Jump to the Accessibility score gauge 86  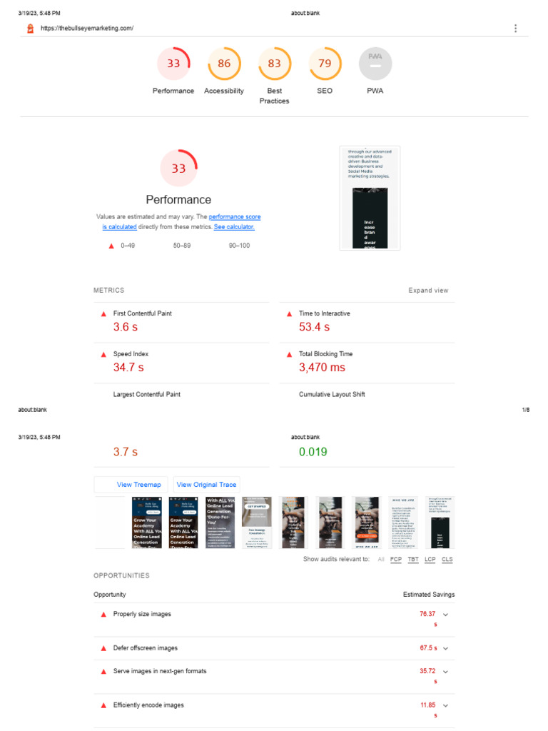click(x=224, y=64)
